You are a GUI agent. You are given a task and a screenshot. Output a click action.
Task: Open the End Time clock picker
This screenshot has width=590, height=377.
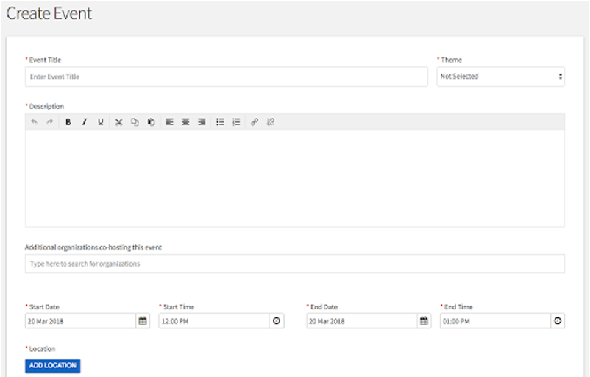558,321
